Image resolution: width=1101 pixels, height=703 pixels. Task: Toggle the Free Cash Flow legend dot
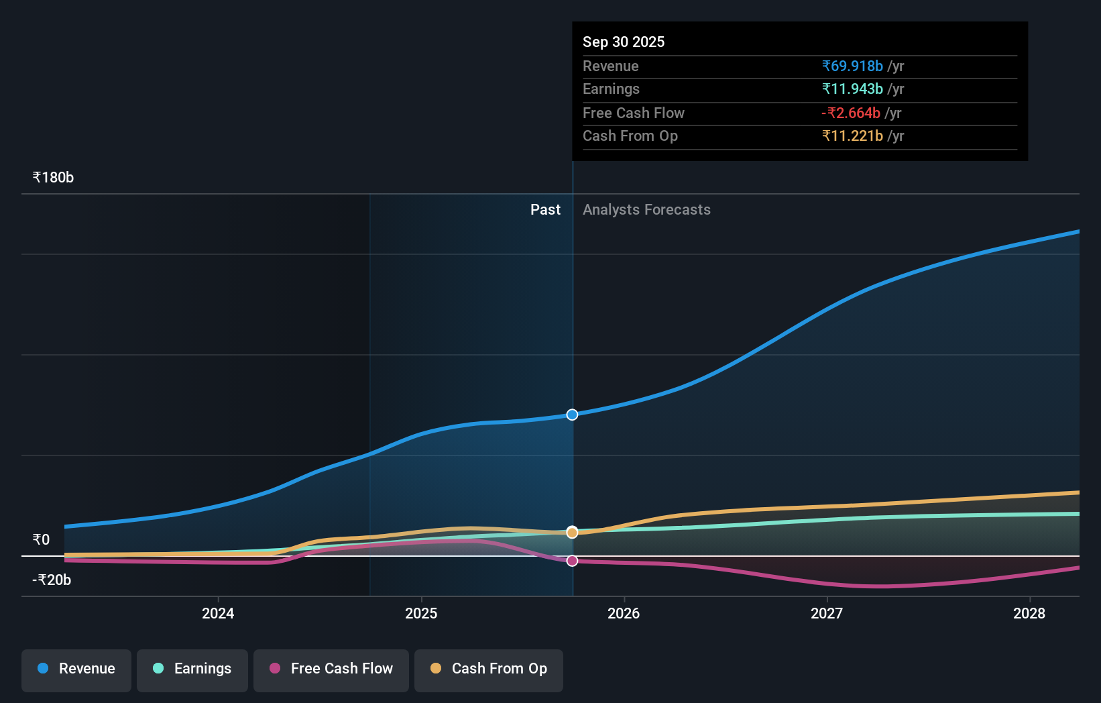pyautogui.click(x=276, y=669)
